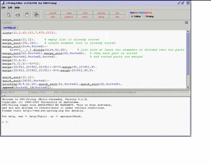Image resolution: width=211 pixels, height=165 pixels.
Task: Click the 'Welcome to SWI-Prolog' console line
Action: click(45, 99)
